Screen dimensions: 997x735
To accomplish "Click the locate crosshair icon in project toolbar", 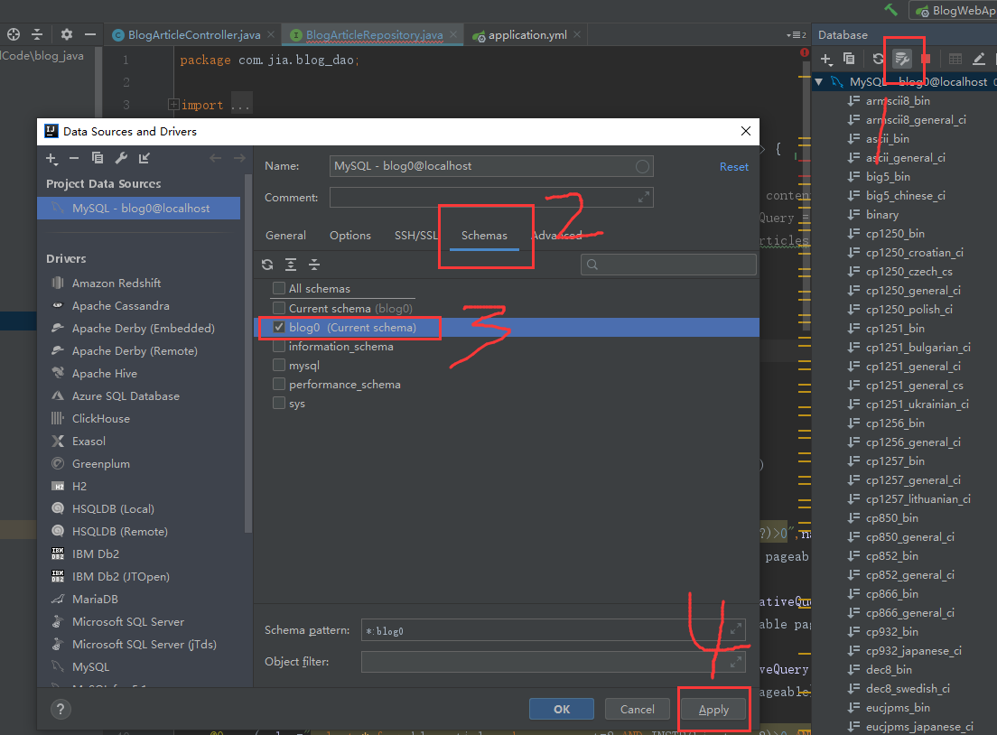I will click(x=14, y=34).
